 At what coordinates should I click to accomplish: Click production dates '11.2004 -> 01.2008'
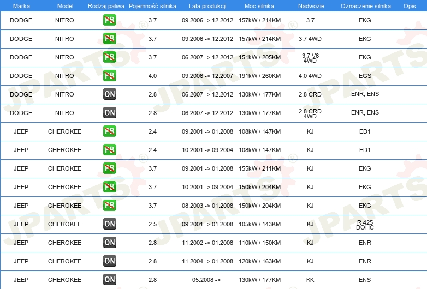click(207, 261)
